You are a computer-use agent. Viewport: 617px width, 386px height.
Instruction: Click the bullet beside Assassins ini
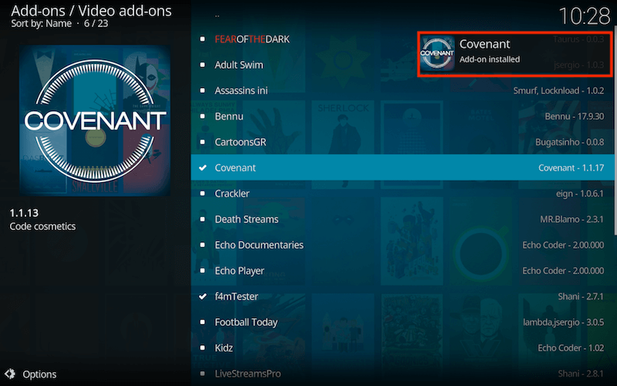coord(203,90)
